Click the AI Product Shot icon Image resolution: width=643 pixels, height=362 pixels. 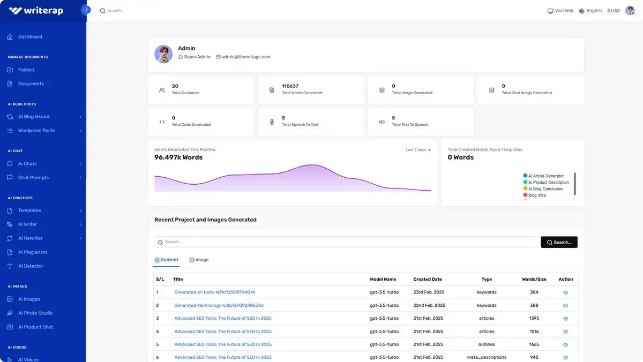click(10, 327)
